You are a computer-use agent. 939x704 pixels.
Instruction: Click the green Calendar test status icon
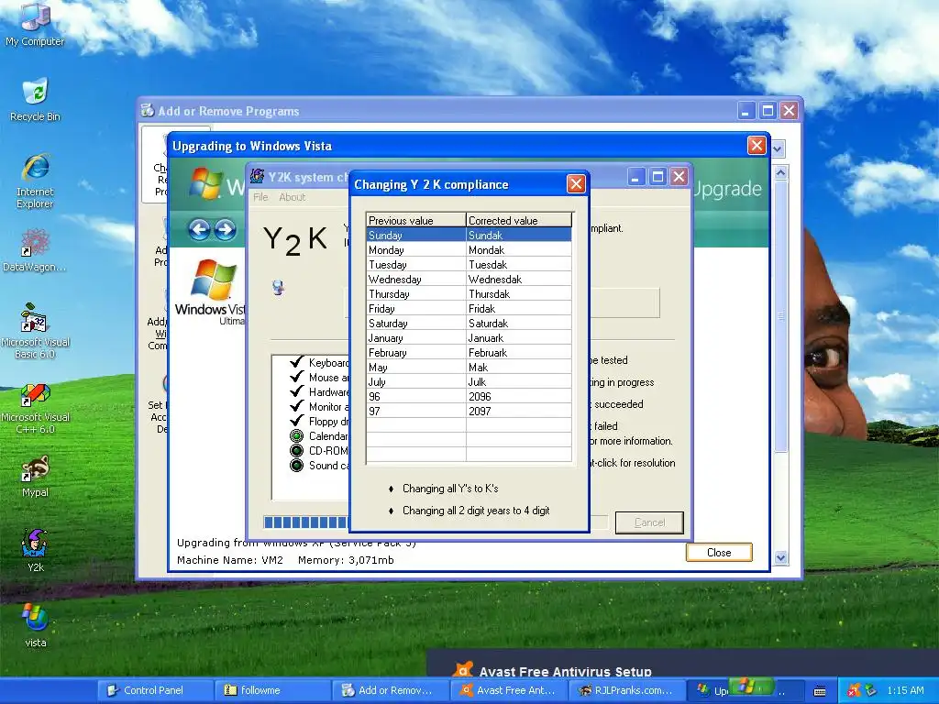click(x=296, y=435)
